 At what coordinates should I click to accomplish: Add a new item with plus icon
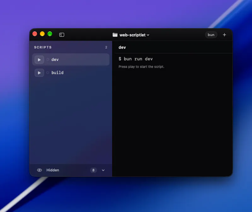(224, 35)
